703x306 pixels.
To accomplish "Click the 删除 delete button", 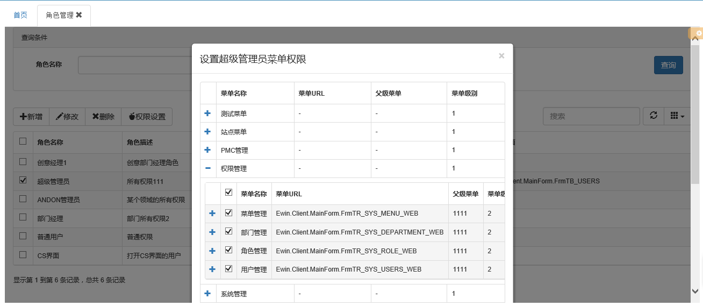I will [x=103, y=116].
